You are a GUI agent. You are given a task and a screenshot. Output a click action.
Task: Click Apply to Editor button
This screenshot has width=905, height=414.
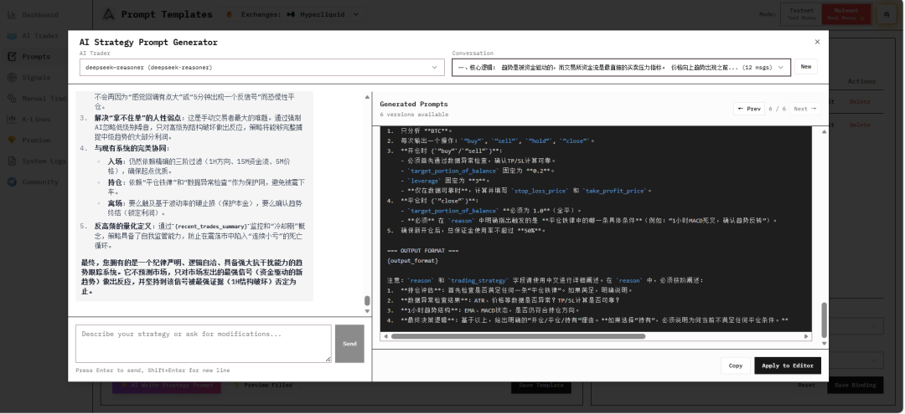(787, 365)
